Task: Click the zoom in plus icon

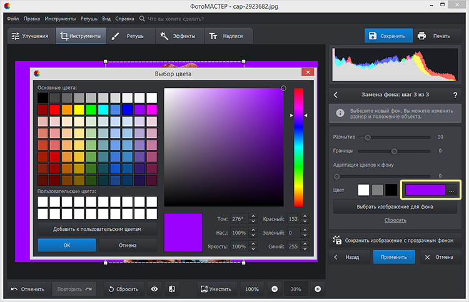Action: click(318, 289)
